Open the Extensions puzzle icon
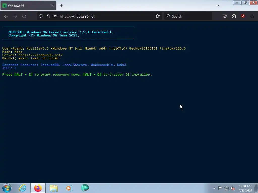Image resolution: width=258 pixels, height=193 pixels. coord(234,16)
